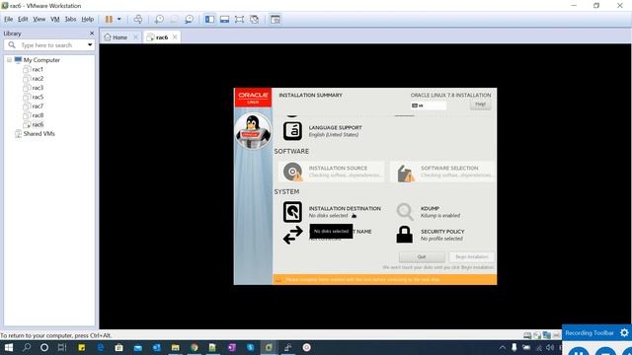The height and width of the screenshot is (355, 632).
Task: Click the Begin Installation button
Action: point(472,256)
